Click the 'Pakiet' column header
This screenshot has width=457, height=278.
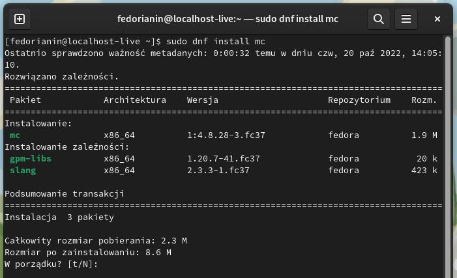25,100
